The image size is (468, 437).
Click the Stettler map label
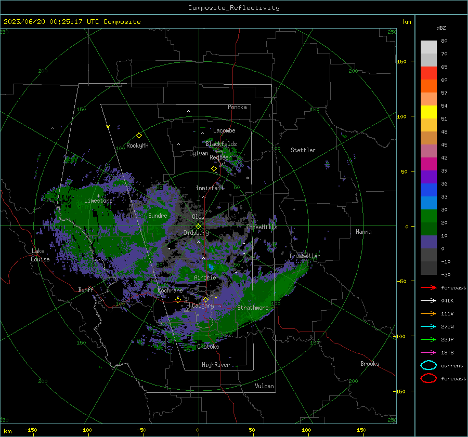pyautogui.click(x=303, y=150)
